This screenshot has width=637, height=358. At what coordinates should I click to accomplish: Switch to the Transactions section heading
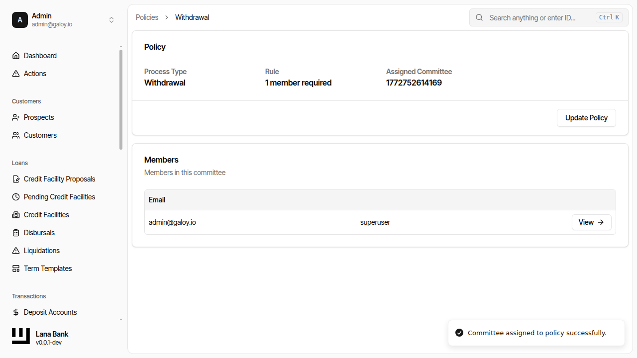28,296
